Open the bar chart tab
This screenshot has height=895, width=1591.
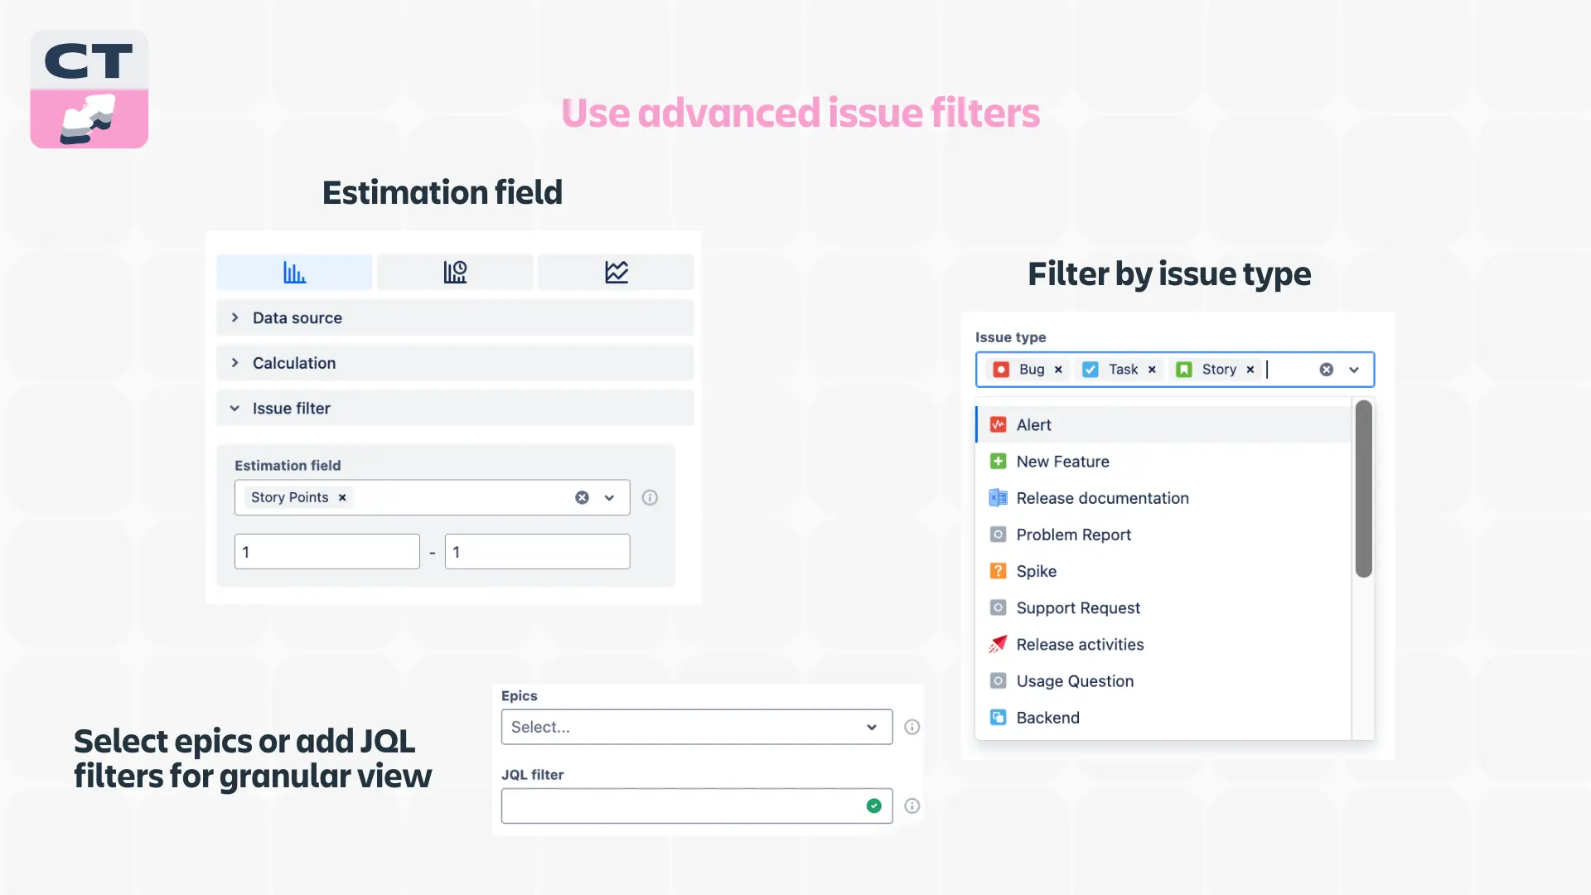pos(294,272)
